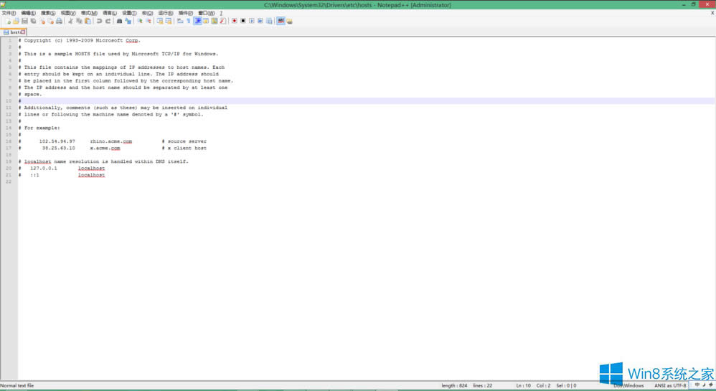
Task: Click the 'ANSI as UTF-8' encoding status entry
Action: 670,385
